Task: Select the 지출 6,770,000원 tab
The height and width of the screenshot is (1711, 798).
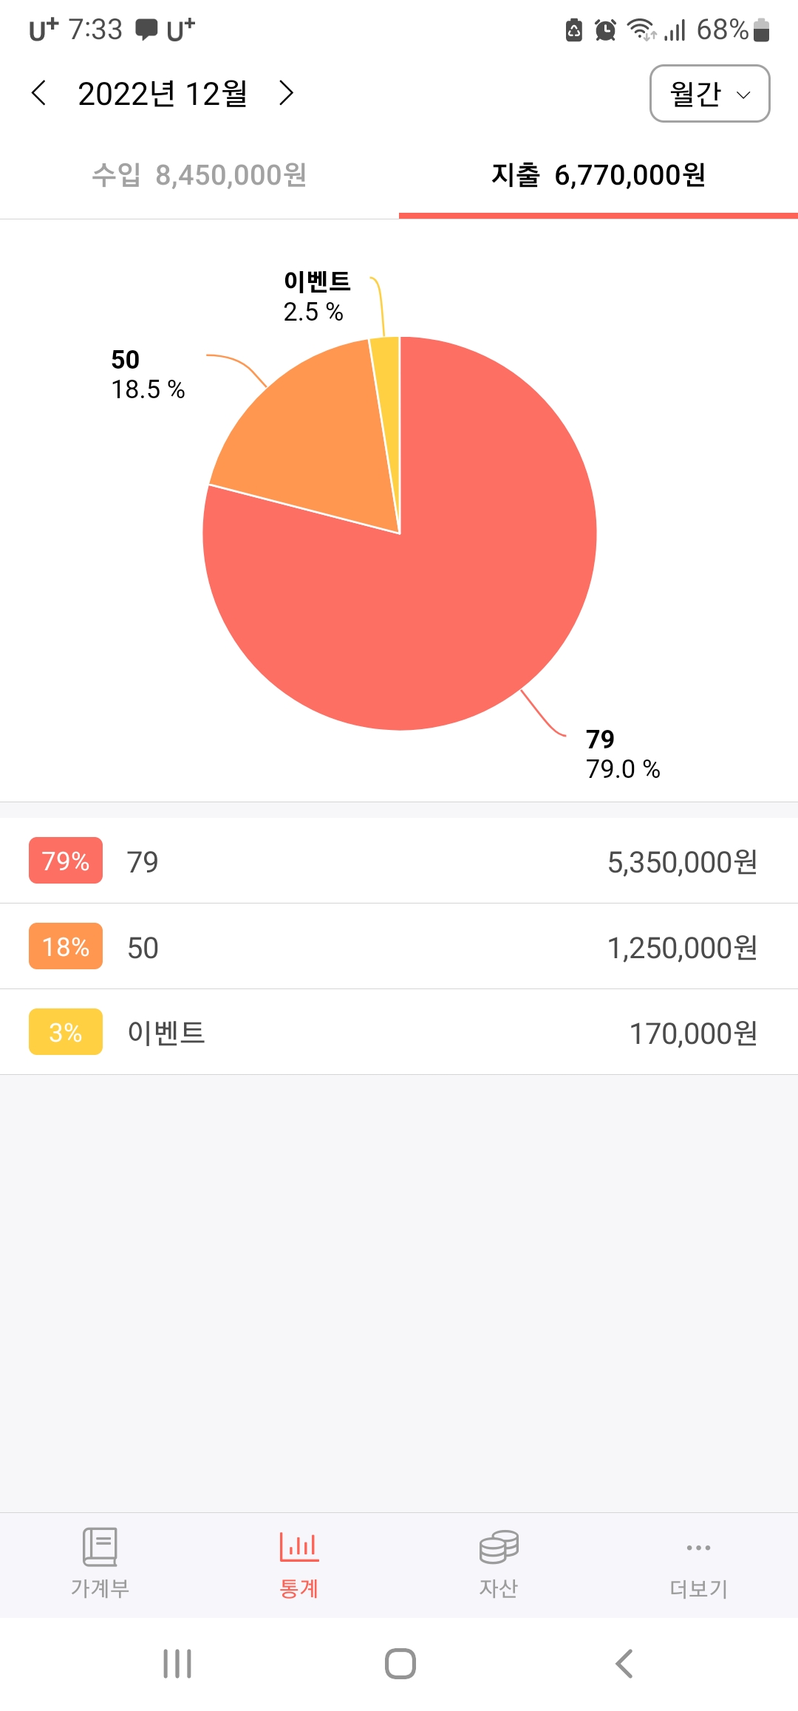Action: pyautogui.click(x=598, y=176)
